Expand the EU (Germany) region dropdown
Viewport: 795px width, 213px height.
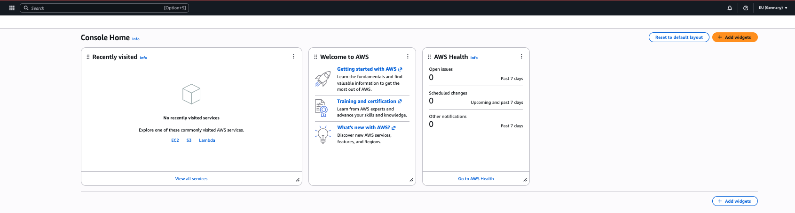coord(773,8)
